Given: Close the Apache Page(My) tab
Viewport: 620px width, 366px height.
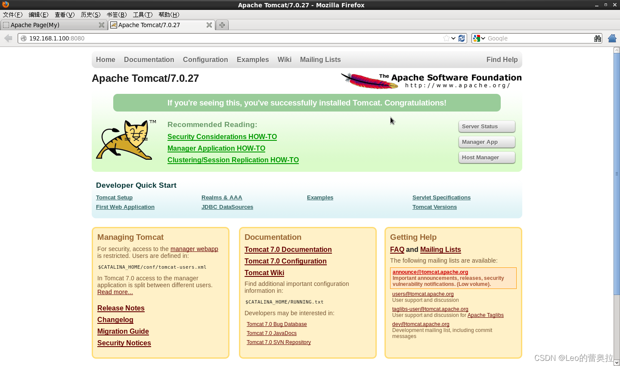Looking at the screenshot, I should tap(102, 25).
